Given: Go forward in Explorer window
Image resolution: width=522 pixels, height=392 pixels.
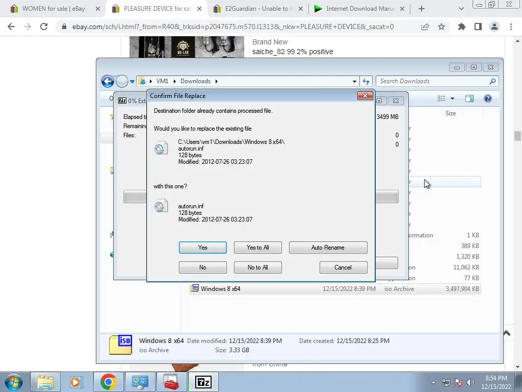Looking at the screenshot, I should coord(122,81).
